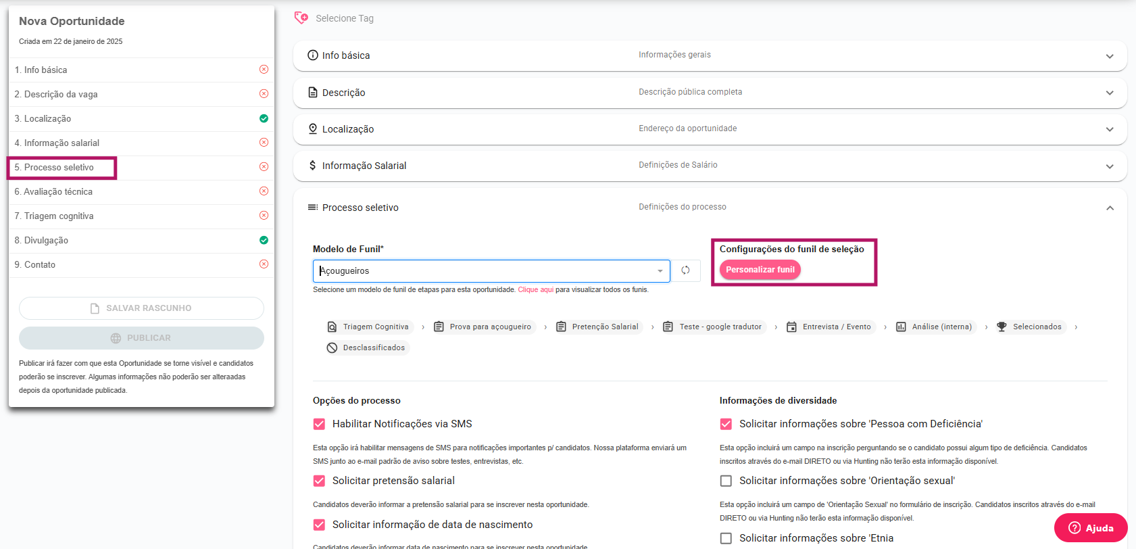
Task: Click the red error icon beside Info básica
Action: pyautogui.click(x=264, y=70)
